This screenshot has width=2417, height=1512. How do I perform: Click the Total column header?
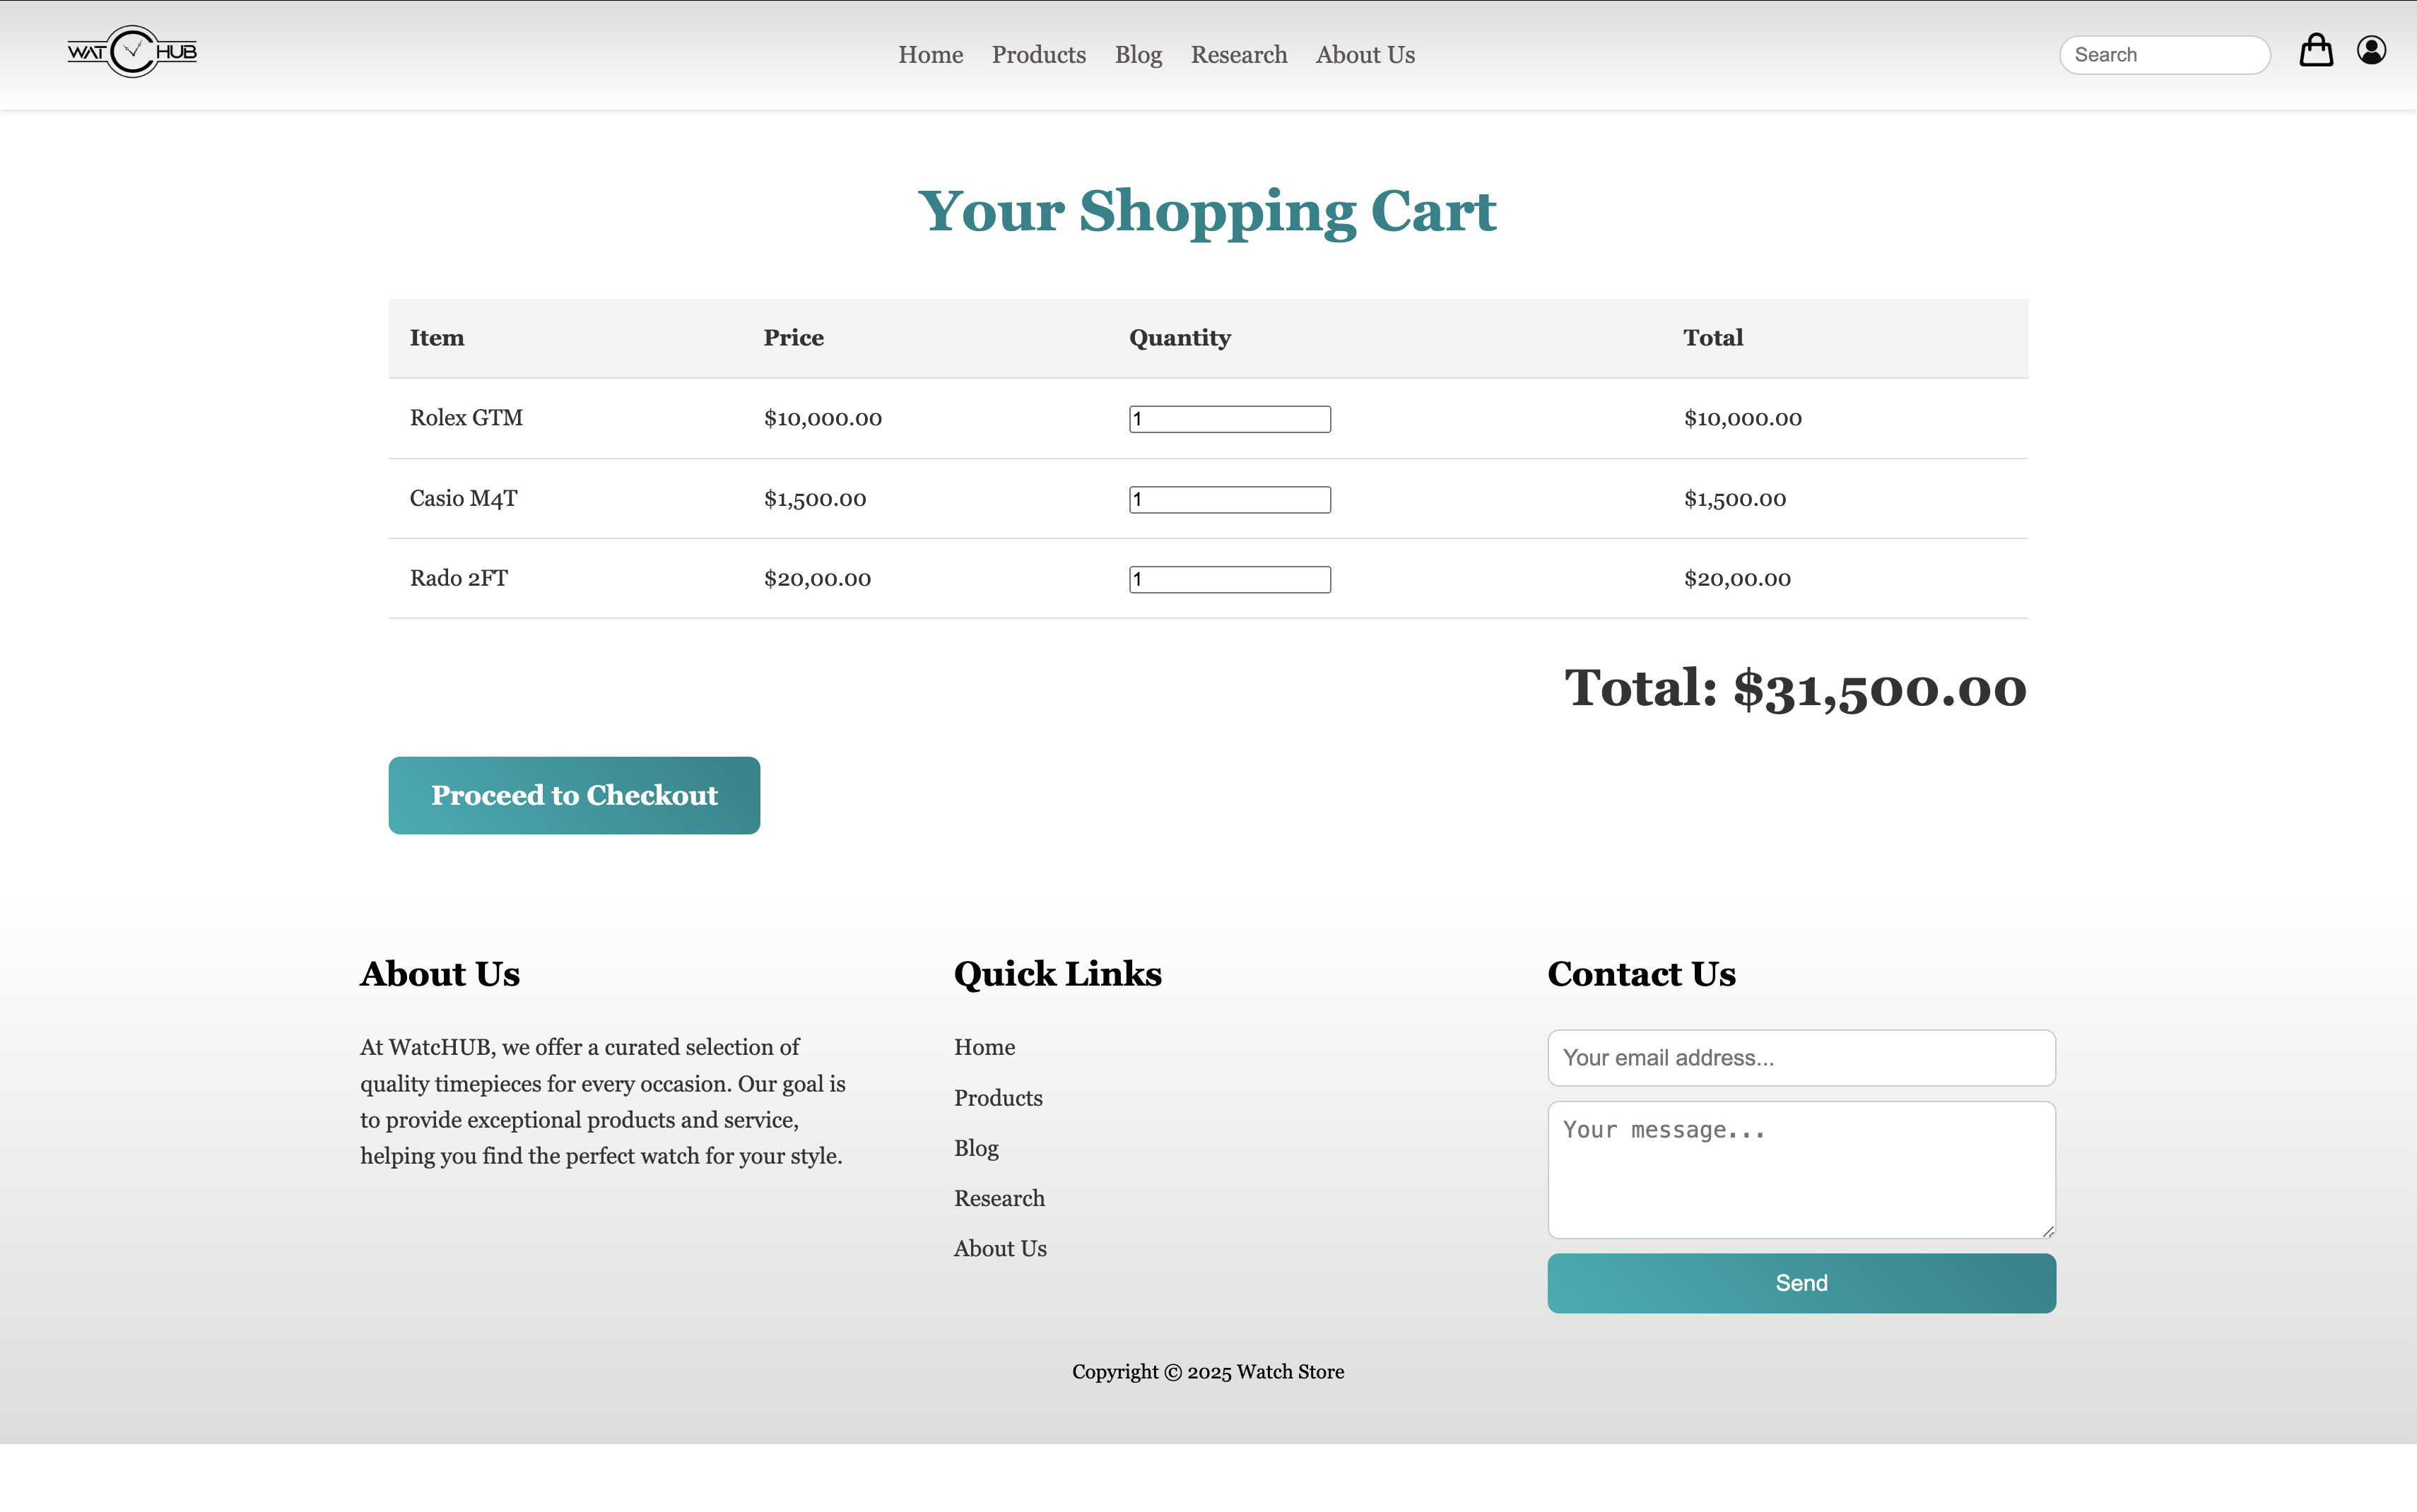[1712, 338]
